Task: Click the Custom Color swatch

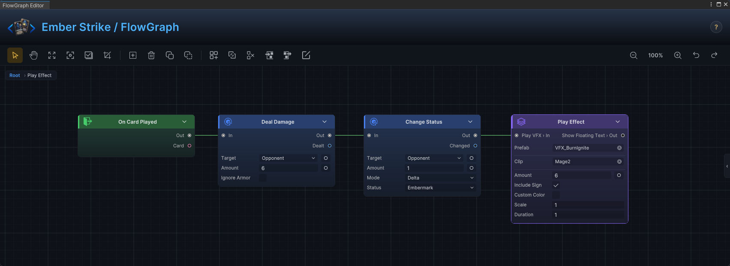Action: coord(556,195)
